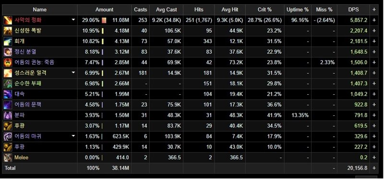This screenshot has height=180, width=384.
Task: Select the 대속 spell icon
Action: [8, 94]
